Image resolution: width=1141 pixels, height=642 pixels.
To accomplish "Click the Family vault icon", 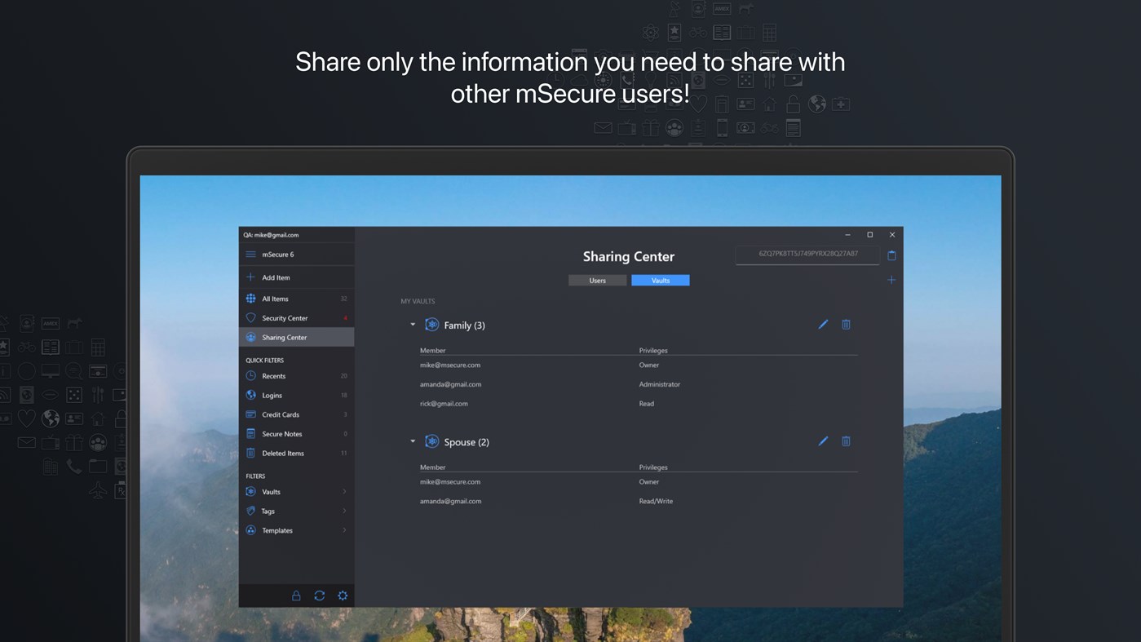I will [432, 325].
